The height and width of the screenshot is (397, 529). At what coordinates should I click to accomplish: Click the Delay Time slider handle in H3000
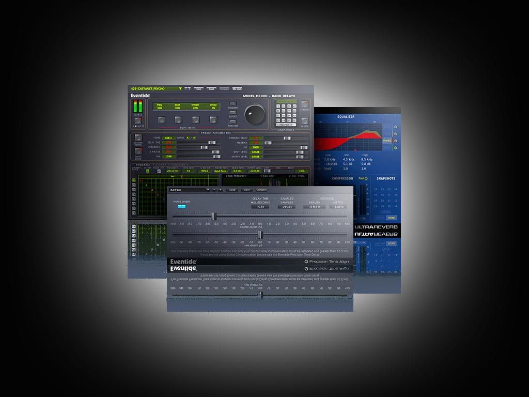click(212, 143)
